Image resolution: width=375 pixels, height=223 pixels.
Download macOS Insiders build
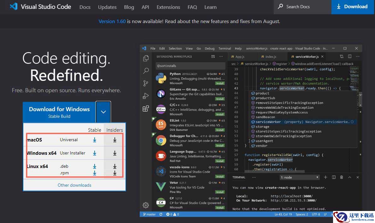tap(115, 140)
